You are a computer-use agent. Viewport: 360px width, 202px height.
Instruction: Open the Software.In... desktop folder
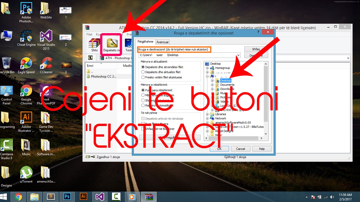pos(46,148)
